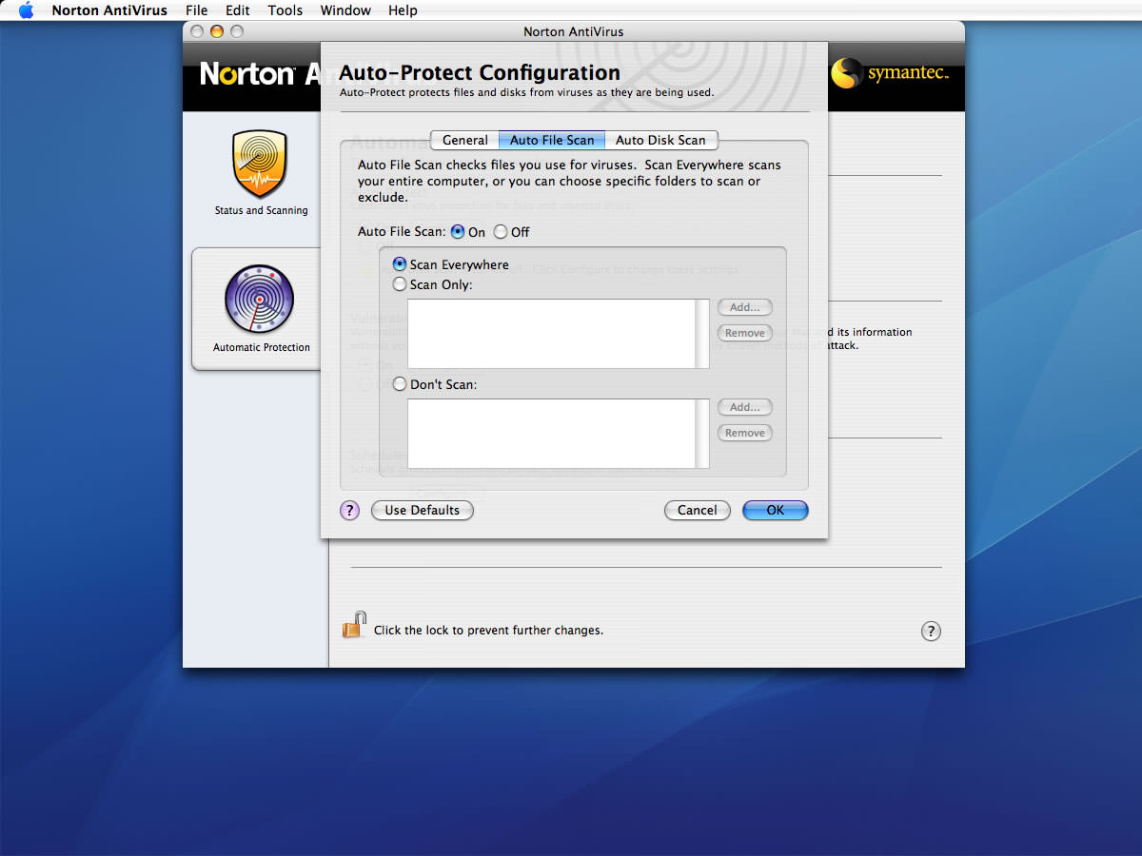Open the Window menu
This screenshot has width=1142, height=856.
point(345,10)
